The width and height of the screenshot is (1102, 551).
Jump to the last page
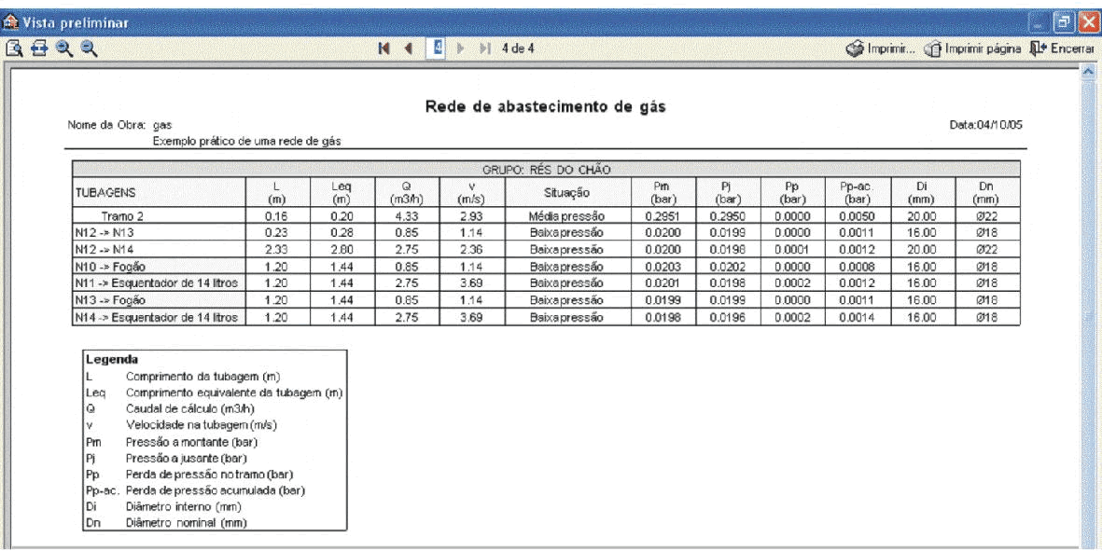pos(485,49)
